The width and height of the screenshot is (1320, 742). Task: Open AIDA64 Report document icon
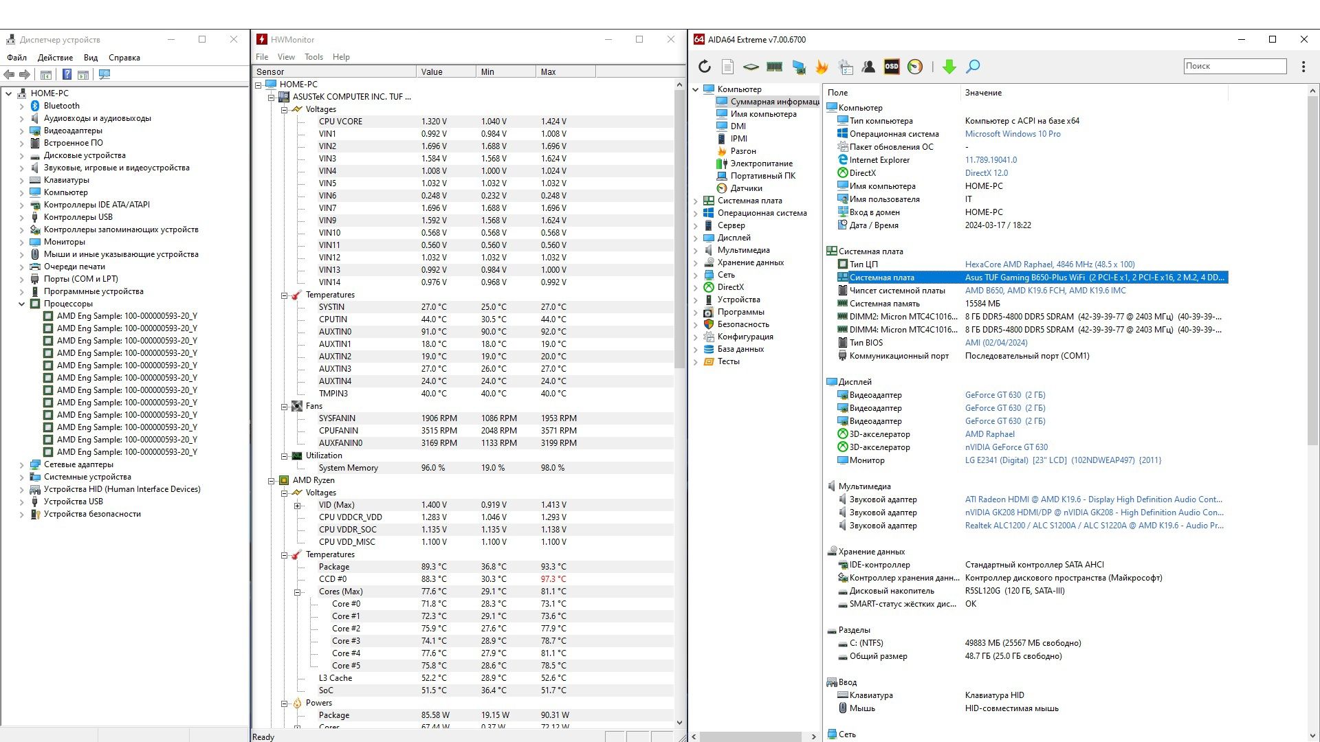[x=728, y=67]
